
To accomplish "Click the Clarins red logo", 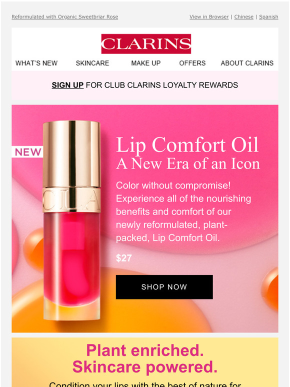I will pos(146,43).
